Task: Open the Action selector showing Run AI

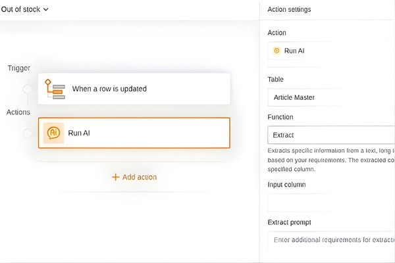Action: point(330,51)
